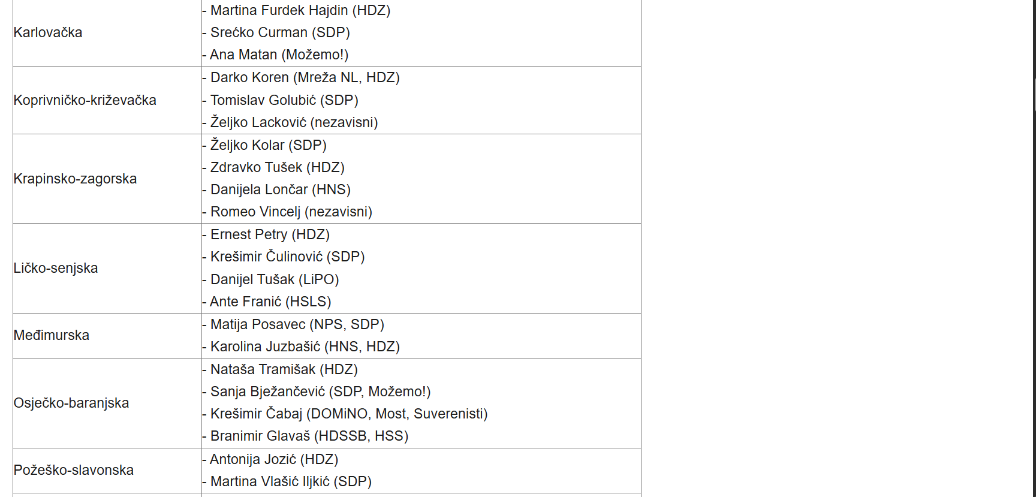Click the Ličko-senjska county cell
This screenshot has width=1036, height=497.
pos(56,269)
